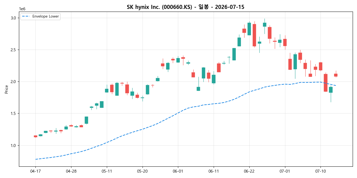Click the red candle at 07-10

[320, 66]
